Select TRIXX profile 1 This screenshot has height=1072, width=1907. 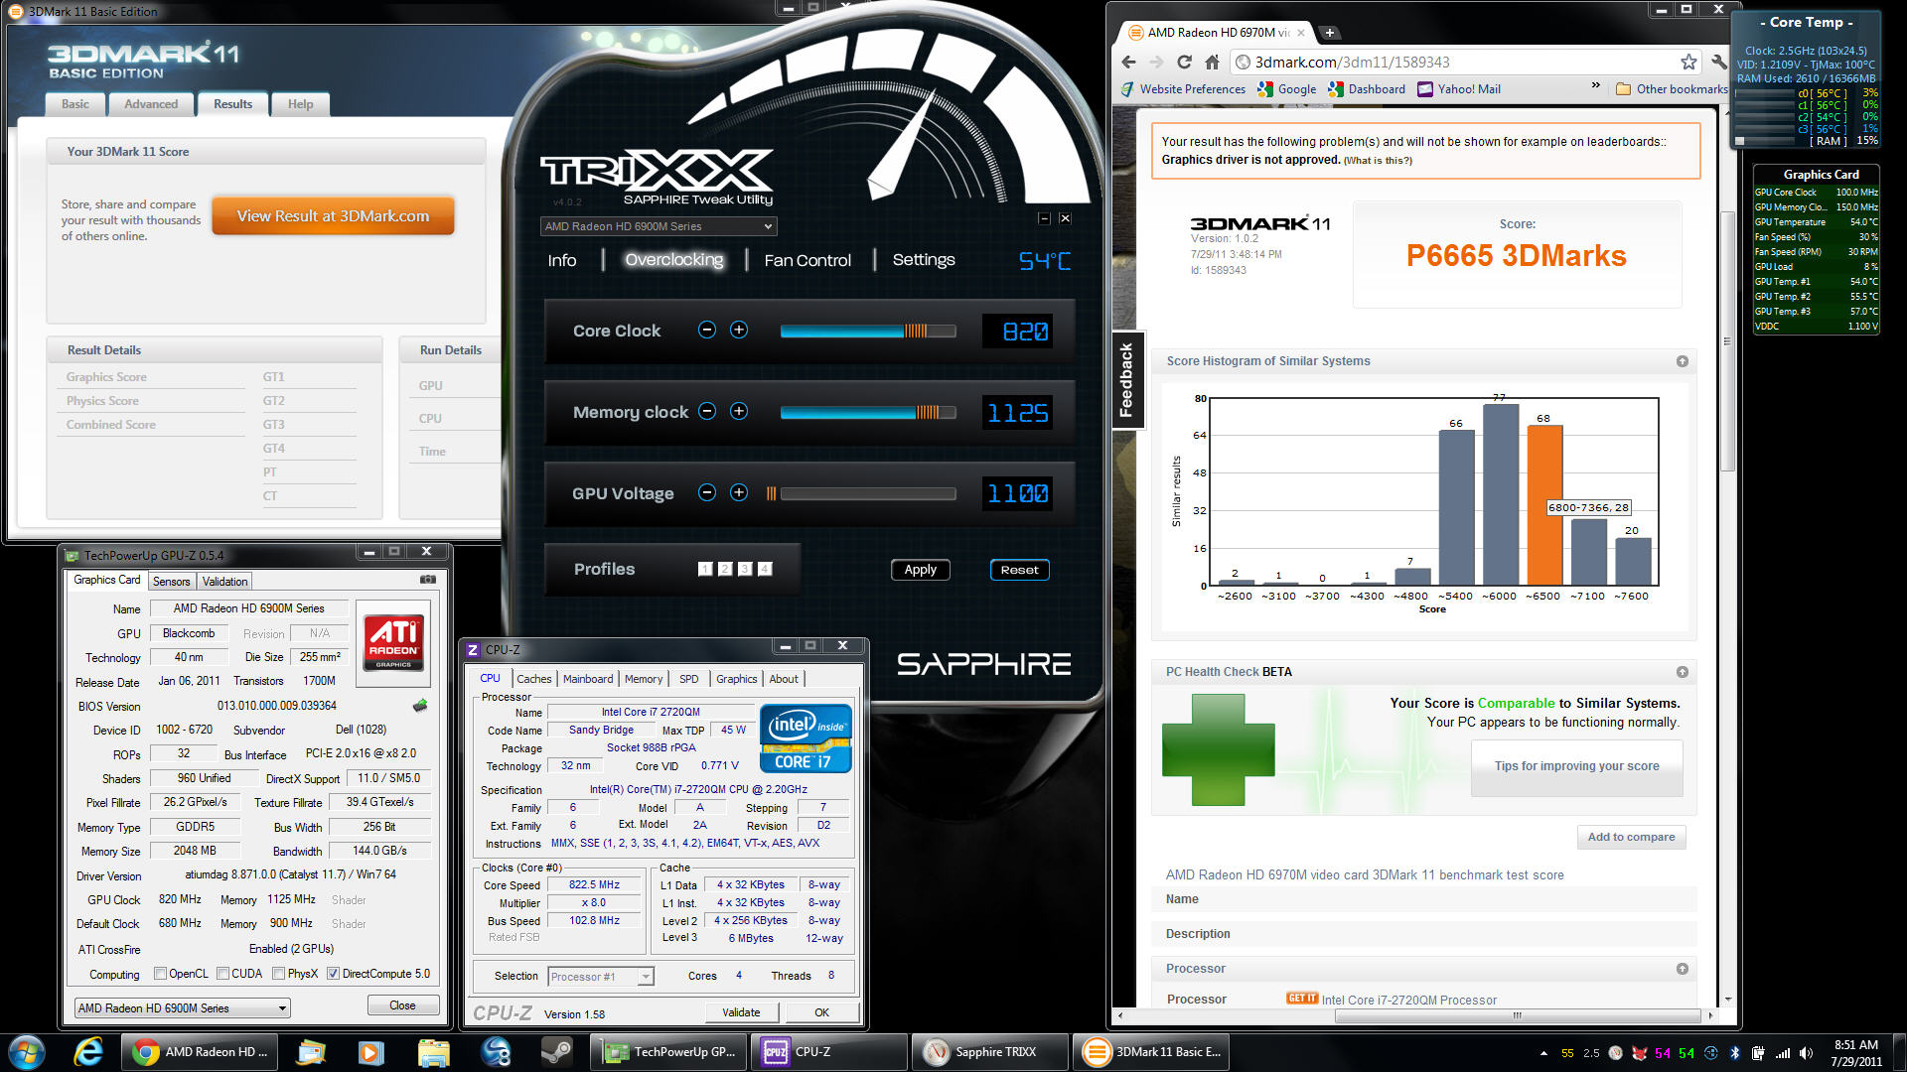(x=705, y=569)
